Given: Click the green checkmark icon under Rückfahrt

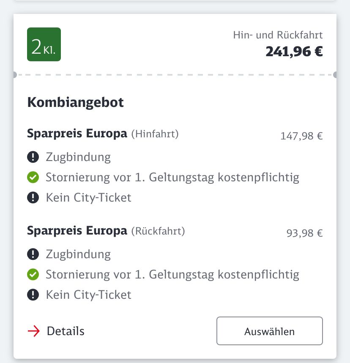Looking at the screenshot, I should pyautogui.click(x=33, y=275).
